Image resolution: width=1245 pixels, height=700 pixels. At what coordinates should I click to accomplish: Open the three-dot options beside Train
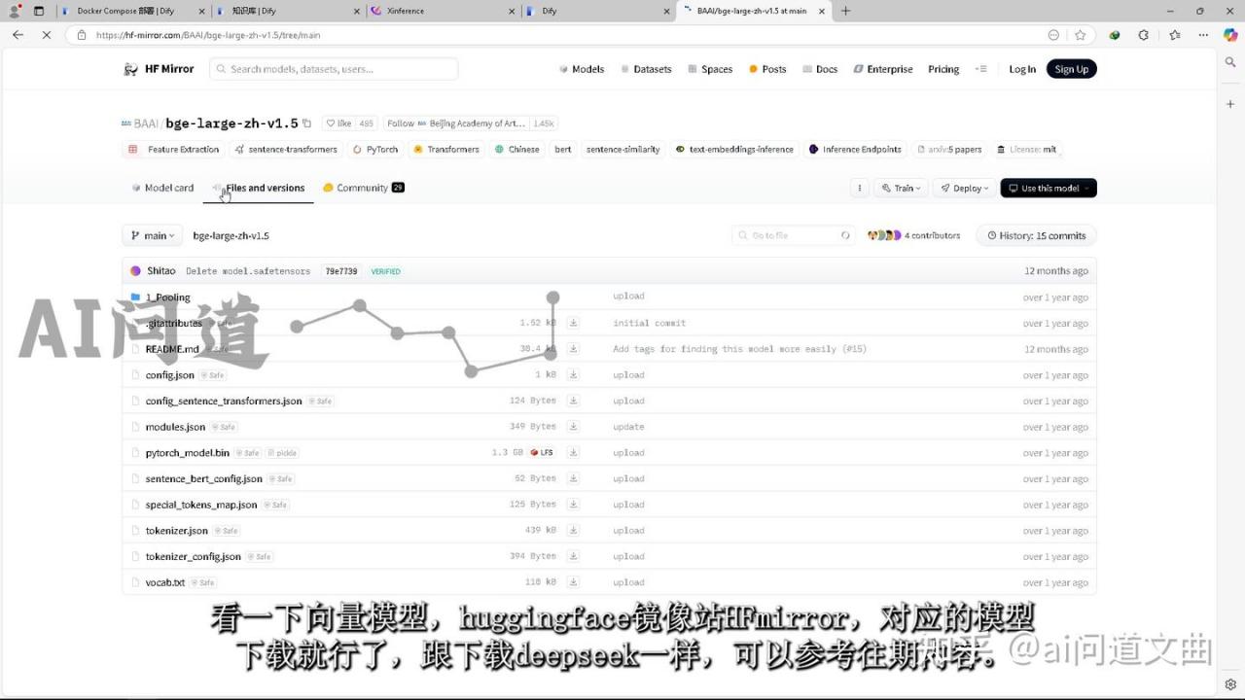pyautogui.click(x=859, y=188)
